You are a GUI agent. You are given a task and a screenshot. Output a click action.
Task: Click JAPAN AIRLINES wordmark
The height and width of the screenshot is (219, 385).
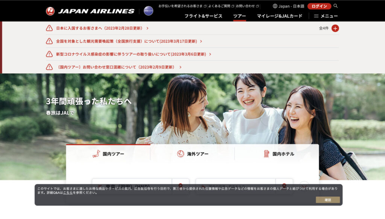pos(96,11)
